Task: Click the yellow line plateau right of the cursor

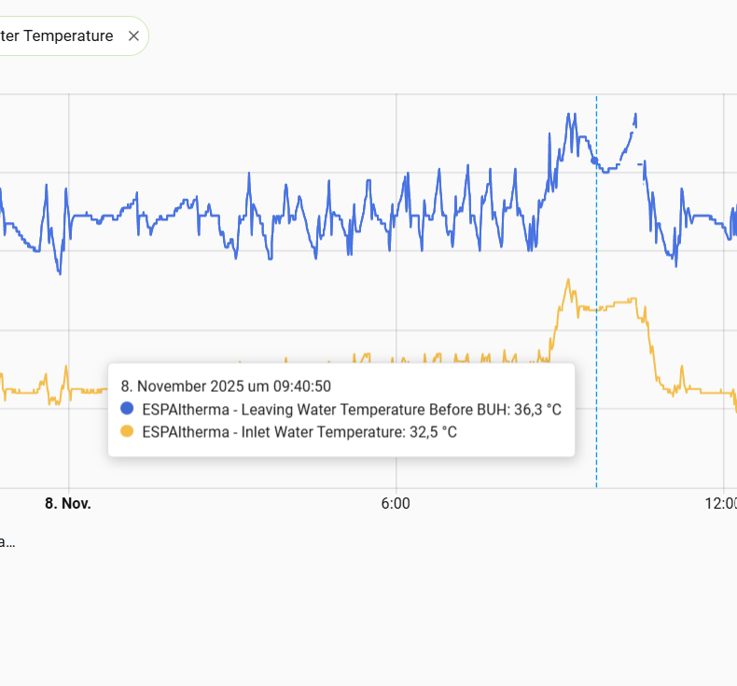Action: 616,303
